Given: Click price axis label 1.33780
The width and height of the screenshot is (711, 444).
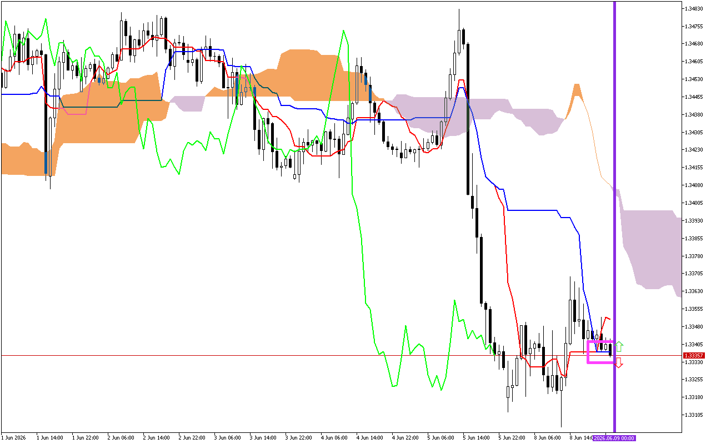Looking at the screenshot, I should (694, 256).
